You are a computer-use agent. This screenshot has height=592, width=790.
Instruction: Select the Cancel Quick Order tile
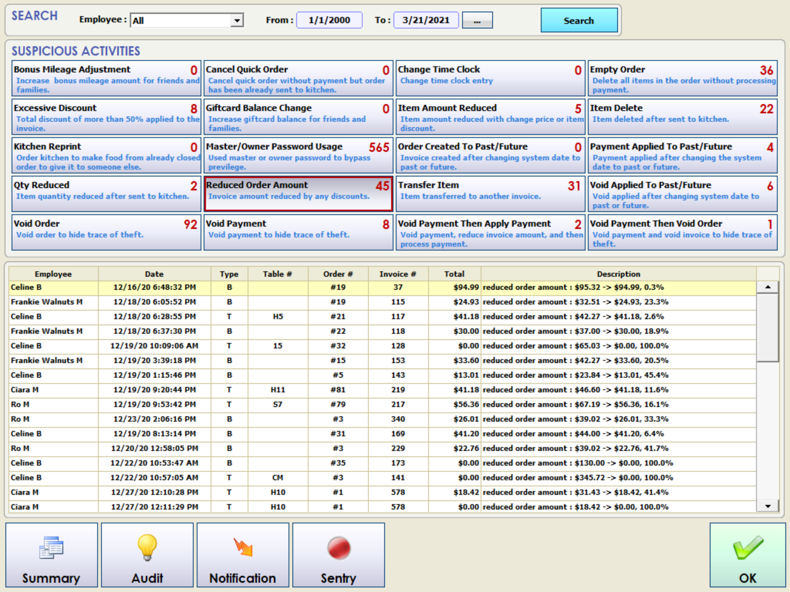point(298,79)
